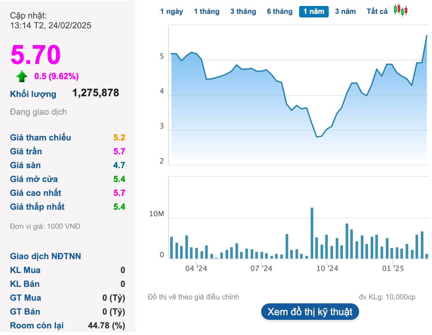The height and width of the screenshot is (335, 432).
Task: Click the volume value 1,275,878
Action: tap(96, 93)
